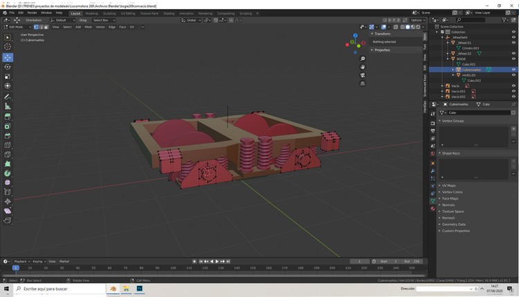
Task: Activate the Move tool
Action: [8, 57]
